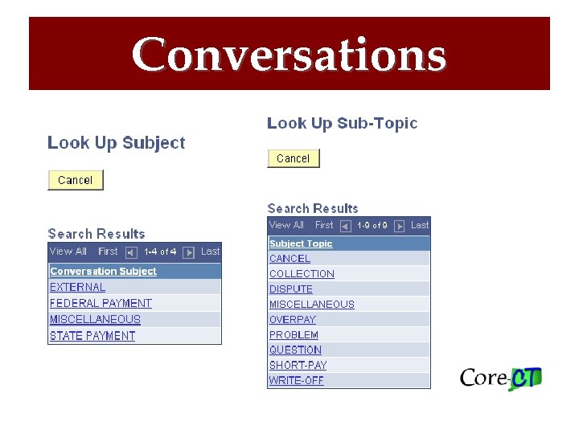Click previous arrow in Look Up Subject results

click(131, 252)
